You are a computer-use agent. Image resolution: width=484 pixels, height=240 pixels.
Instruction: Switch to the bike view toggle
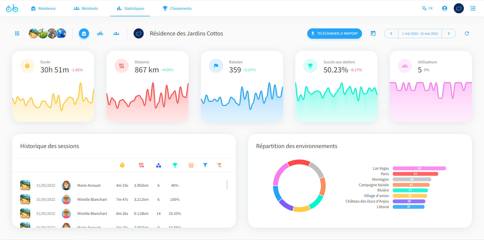pos(100,33)
